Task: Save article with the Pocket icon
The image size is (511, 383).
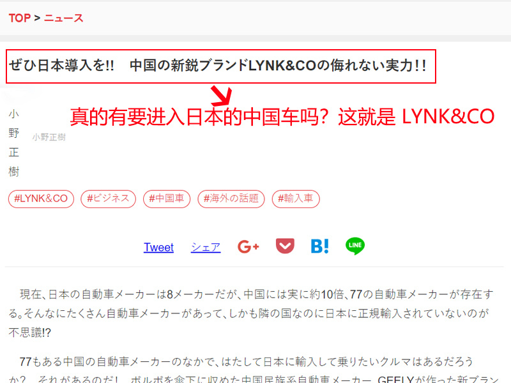Action: [285, 246]
